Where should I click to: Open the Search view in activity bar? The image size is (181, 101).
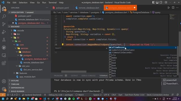click(4, 16)
